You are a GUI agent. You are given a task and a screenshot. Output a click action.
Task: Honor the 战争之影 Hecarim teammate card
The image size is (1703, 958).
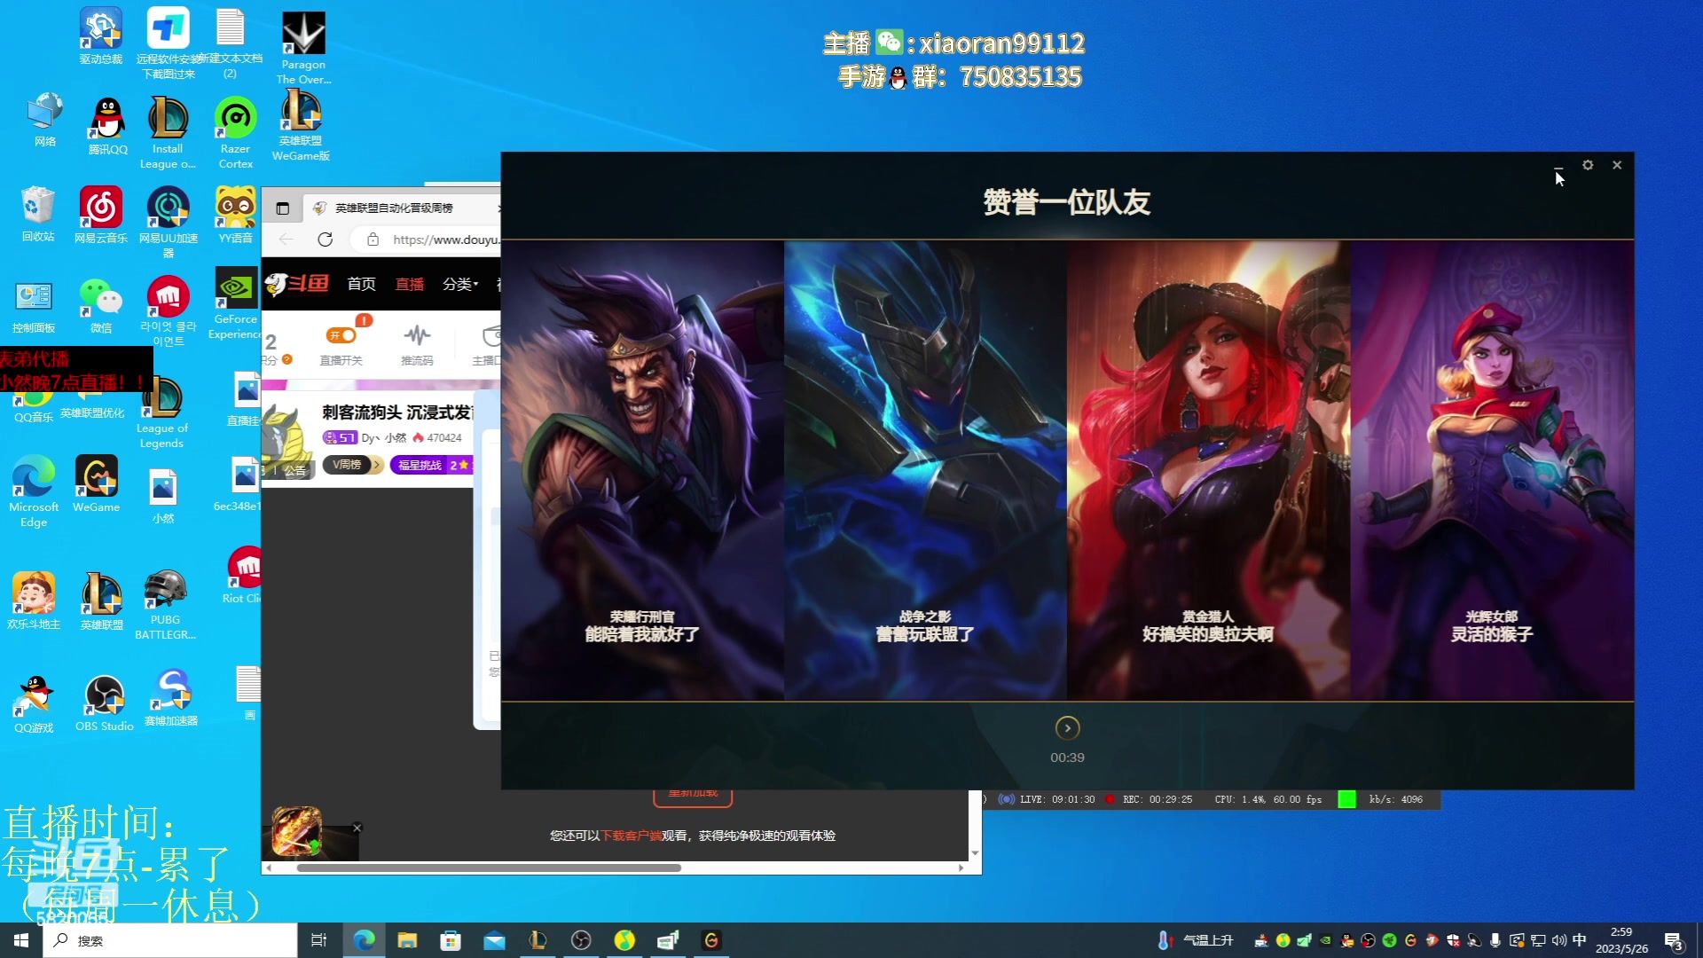point(925,471)
